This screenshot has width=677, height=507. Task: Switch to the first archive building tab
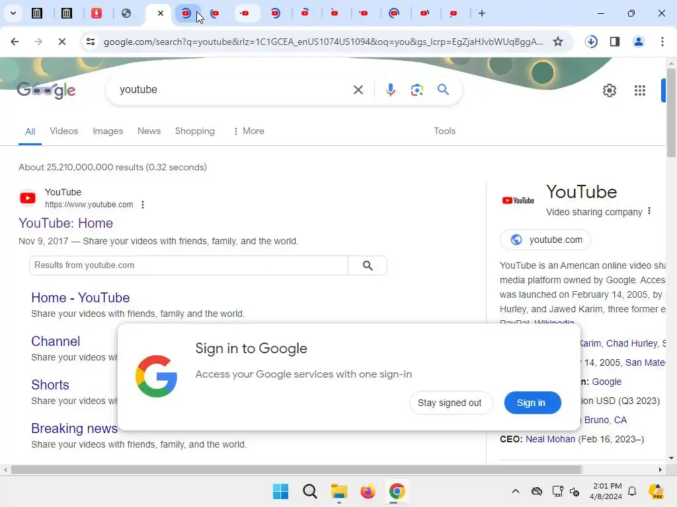[x=37, y=13]
